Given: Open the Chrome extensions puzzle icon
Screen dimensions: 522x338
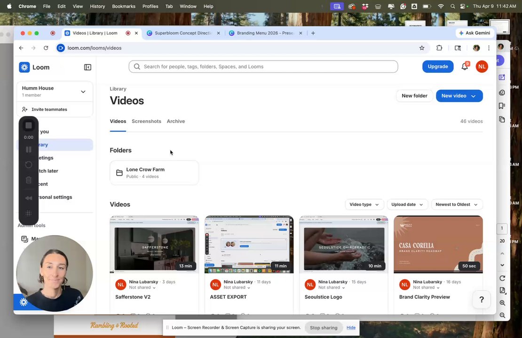Looking at the screenshot, I should pyautogui.click(x=439, y=48).
